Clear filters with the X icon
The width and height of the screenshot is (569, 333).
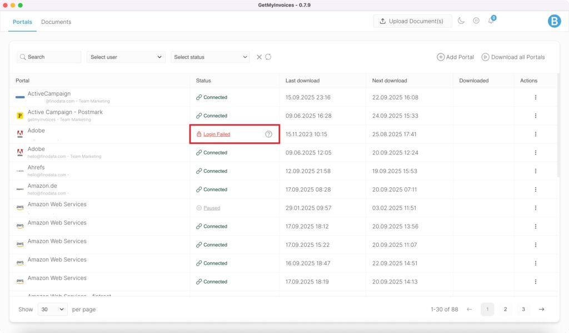coord(259,57)
